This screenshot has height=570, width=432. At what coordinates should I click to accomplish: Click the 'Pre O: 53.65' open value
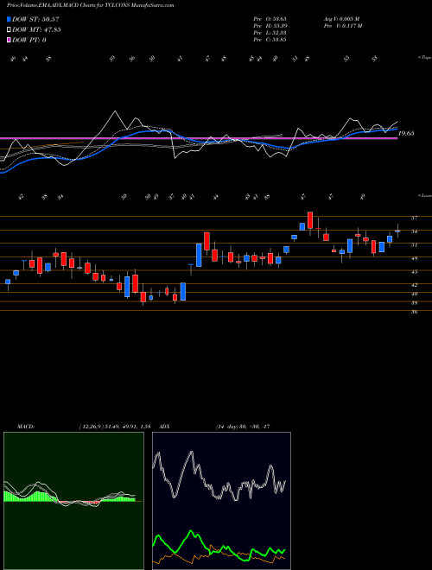(x=270, y=19)
